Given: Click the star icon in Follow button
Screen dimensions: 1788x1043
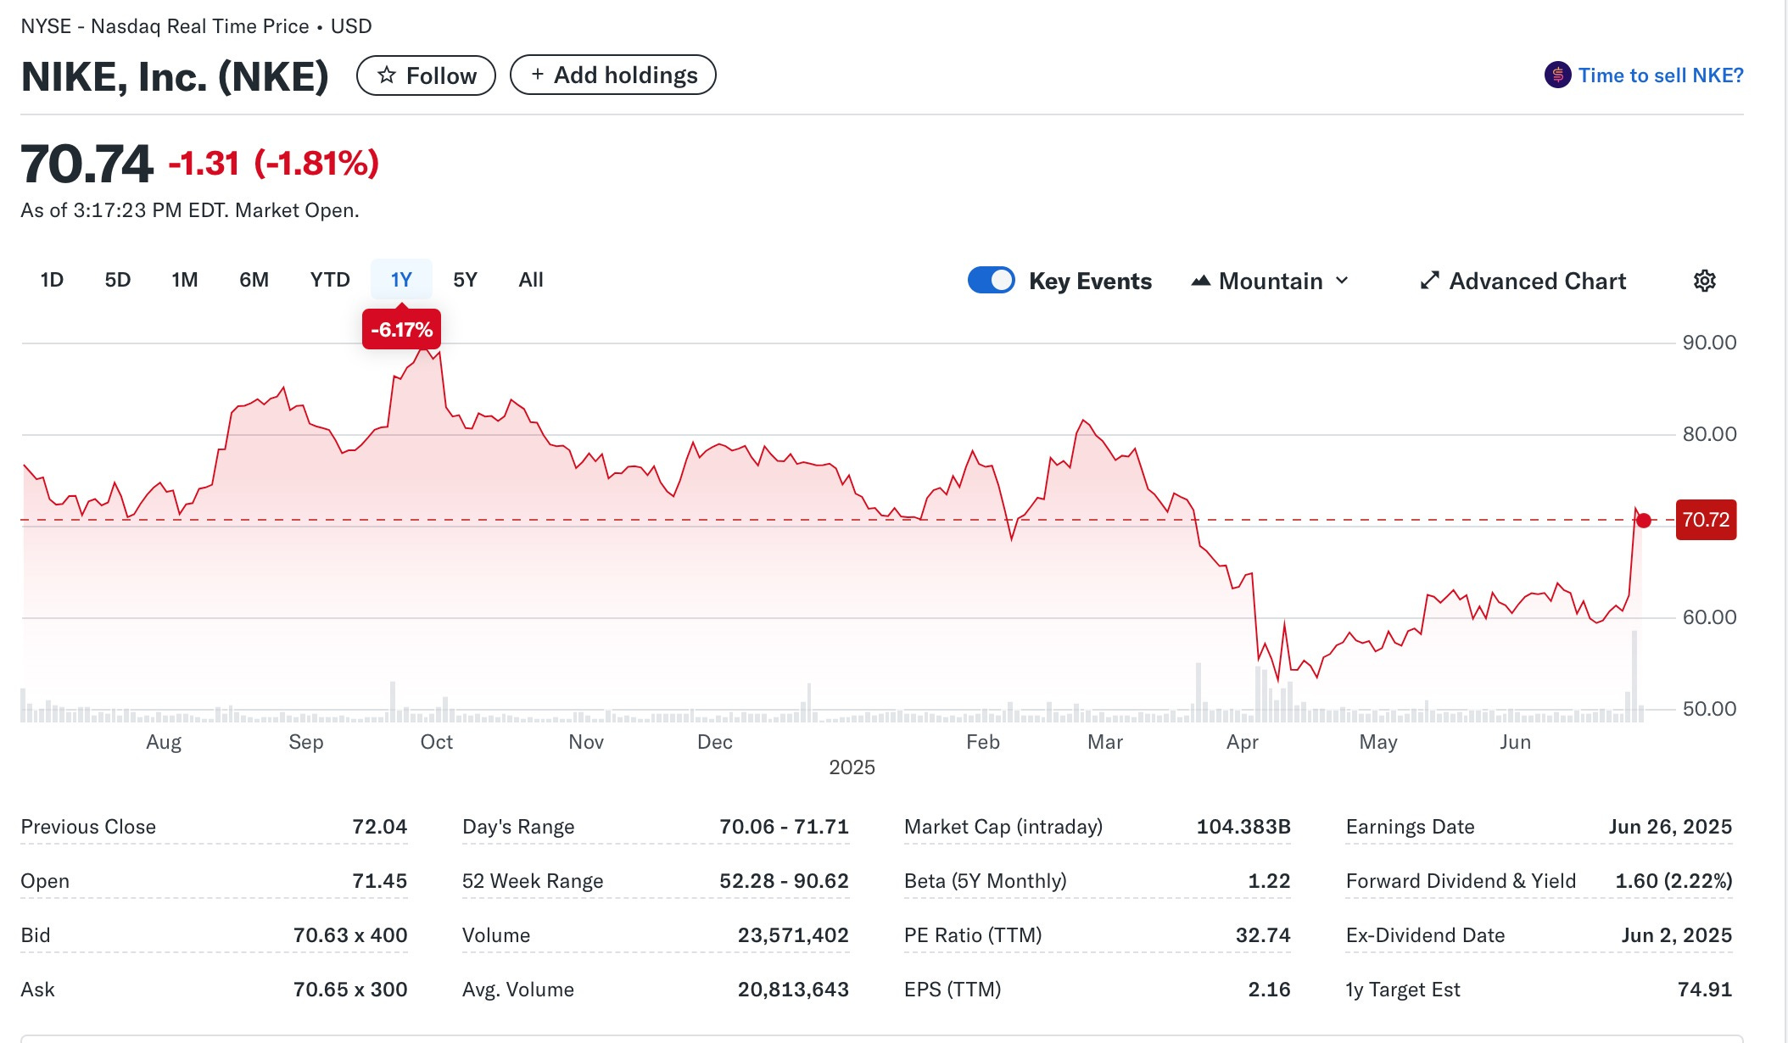Looking at the screenshot, I should (x=387, y=75).
